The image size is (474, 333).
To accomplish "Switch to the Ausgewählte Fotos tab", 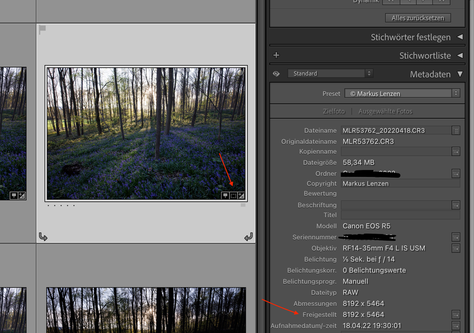I will 385,112.
